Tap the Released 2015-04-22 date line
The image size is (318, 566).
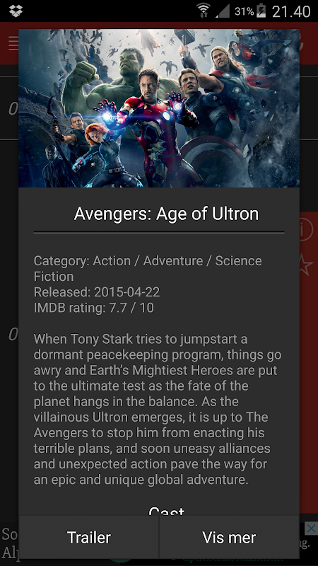click(x=97, y=292)
